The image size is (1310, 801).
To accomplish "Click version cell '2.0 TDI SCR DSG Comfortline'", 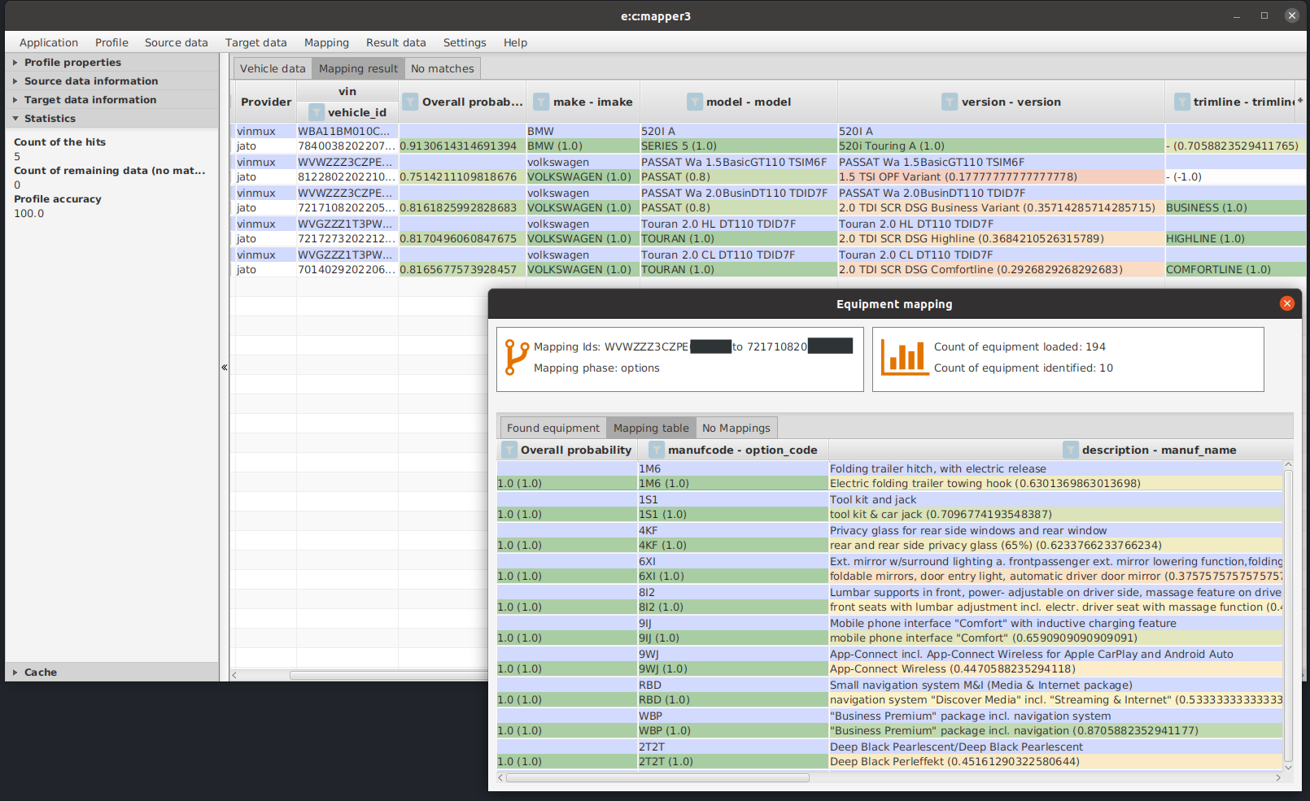I will 1002,270.
